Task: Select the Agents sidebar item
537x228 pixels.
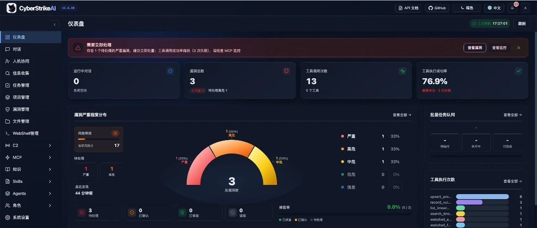Action: [31, 194]
